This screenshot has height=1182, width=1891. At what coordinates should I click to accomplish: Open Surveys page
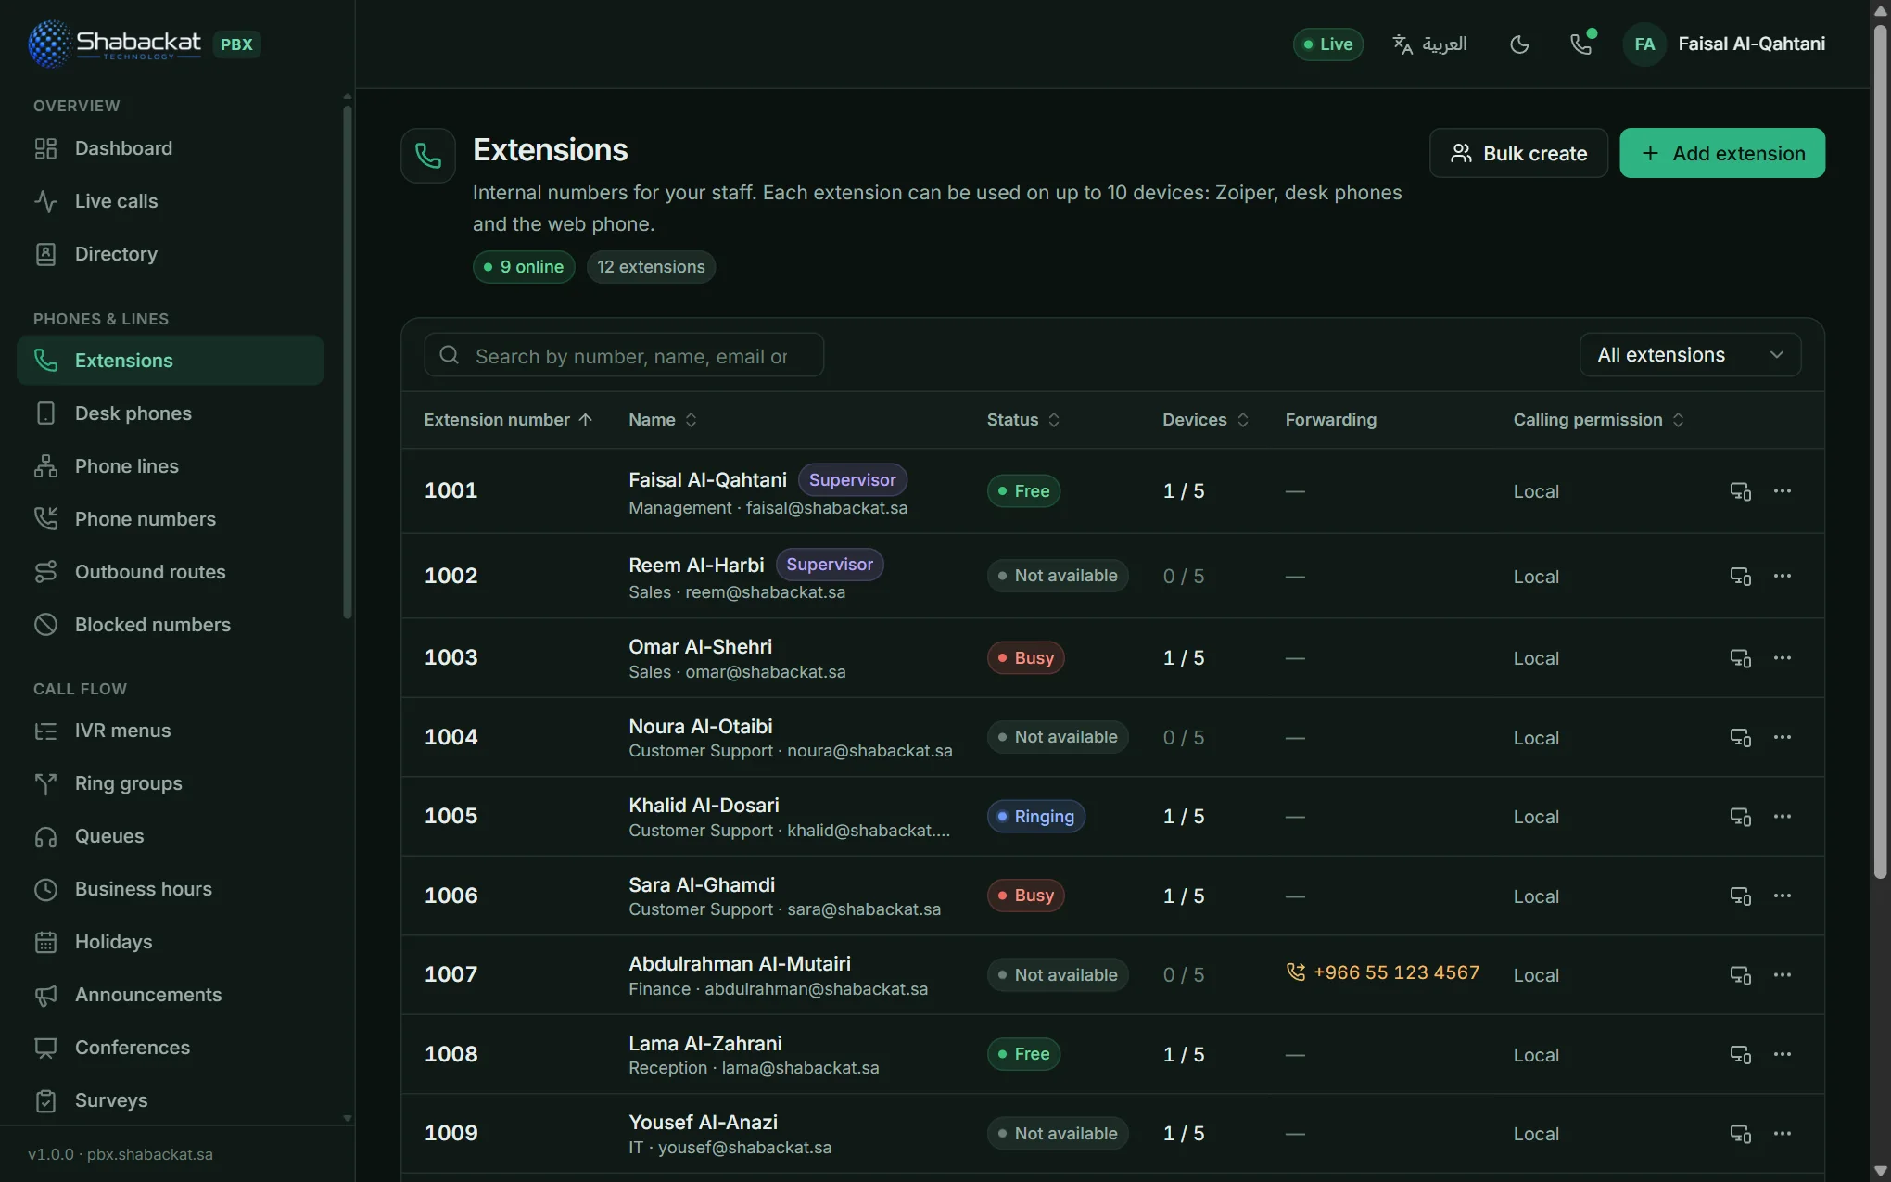(170, 1100)
